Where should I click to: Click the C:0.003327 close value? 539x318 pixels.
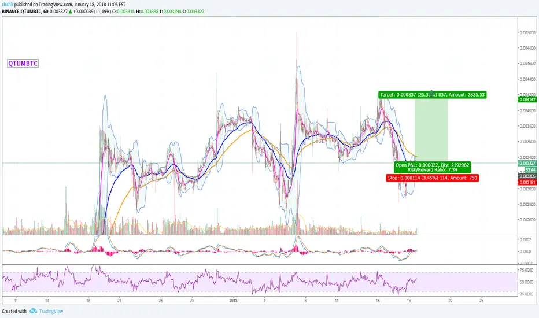[193, 12]
